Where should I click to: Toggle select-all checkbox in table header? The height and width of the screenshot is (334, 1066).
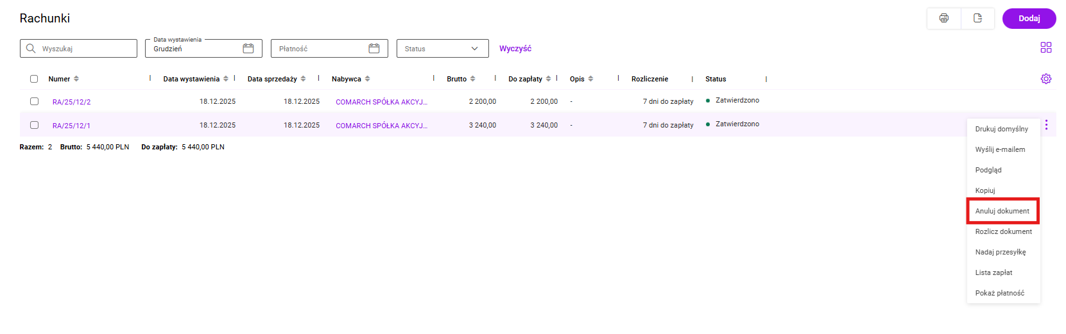click(34, 79)
